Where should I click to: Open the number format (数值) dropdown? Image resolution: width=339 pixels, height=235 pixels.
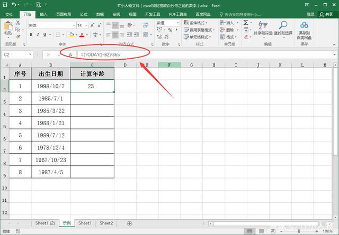coord(178,23)
